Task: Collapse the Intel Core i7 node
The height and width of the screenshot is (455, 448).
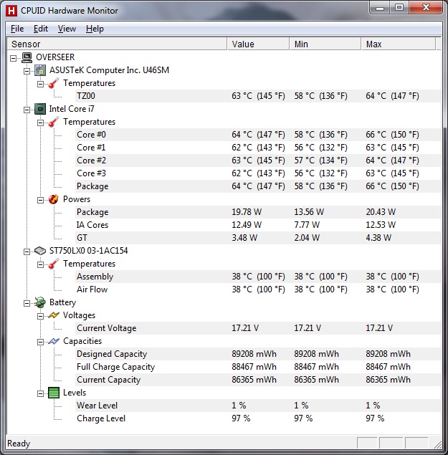Action: click(x=27, y=110)
